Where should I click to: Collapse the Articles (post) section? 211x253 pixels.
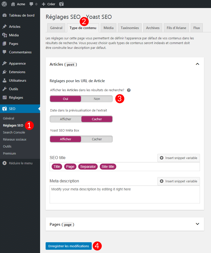point(197,64)
